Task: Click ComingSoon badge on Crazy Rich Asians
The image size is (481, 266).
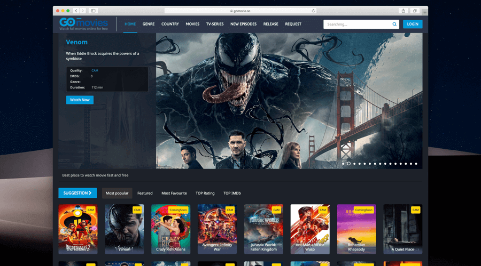Action: (x=178, y=210)
